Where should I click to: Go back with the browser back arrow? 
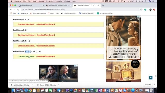click(11, 10)
